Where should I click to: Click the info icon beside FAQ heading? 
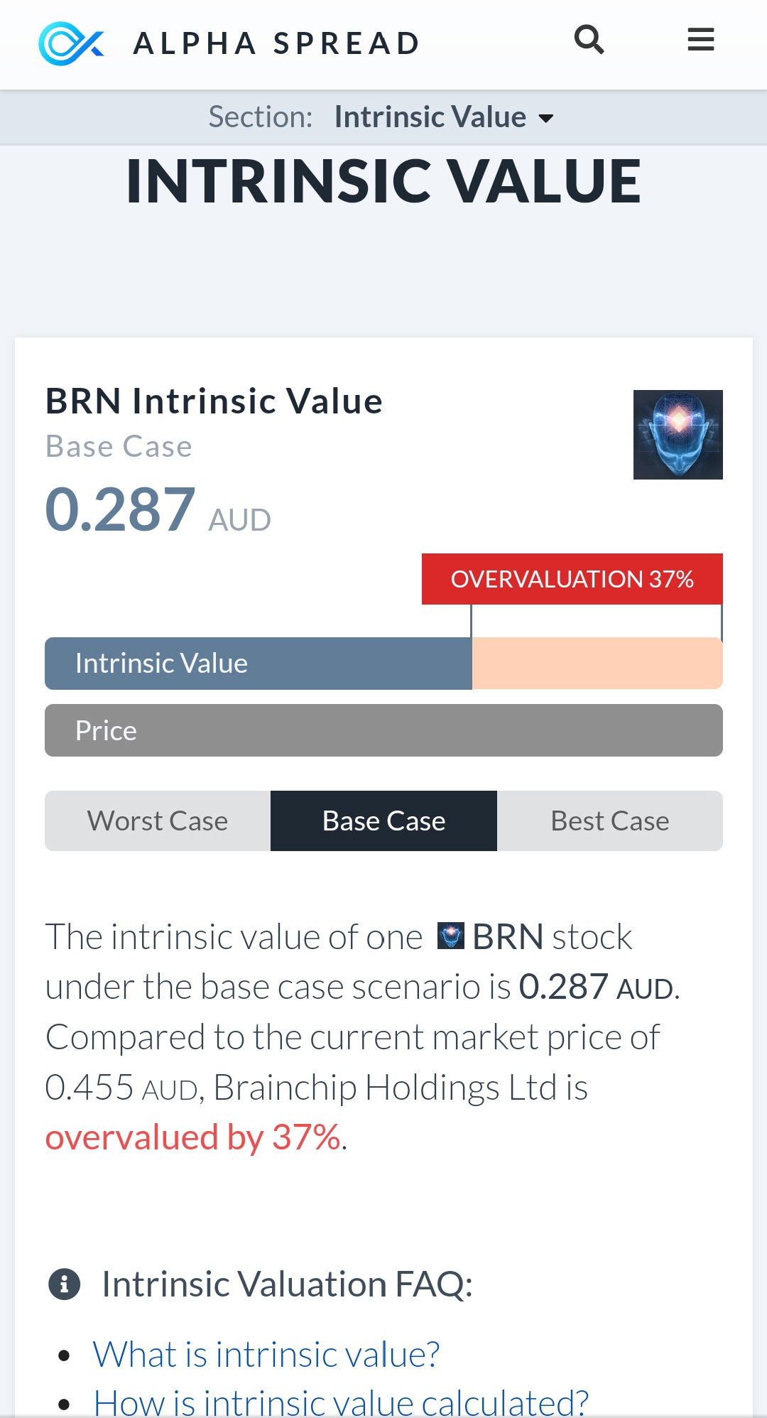[64, 1284]
